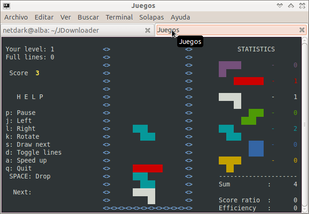
Task: Close the netdark@alba JDownloader tab
Action: (148, 30)
